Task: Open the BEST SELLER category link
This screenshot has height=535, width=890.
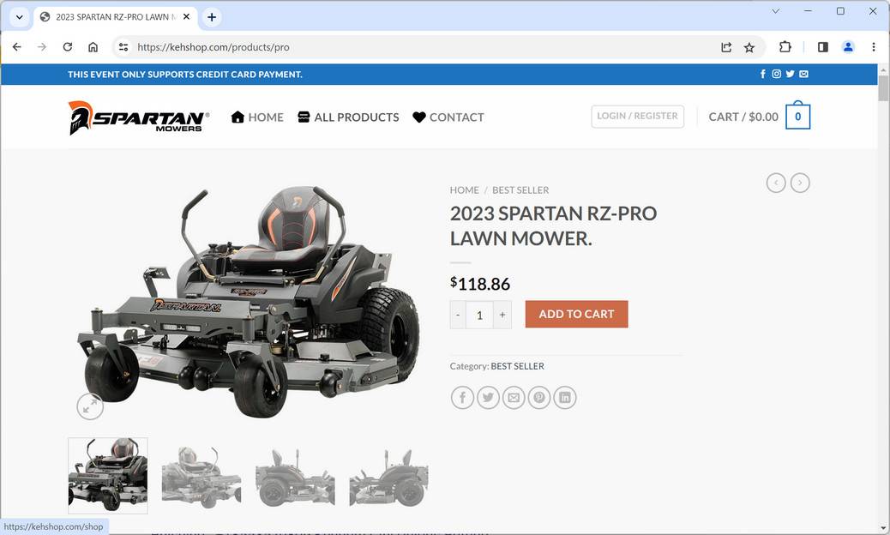Action: [517, 366]
